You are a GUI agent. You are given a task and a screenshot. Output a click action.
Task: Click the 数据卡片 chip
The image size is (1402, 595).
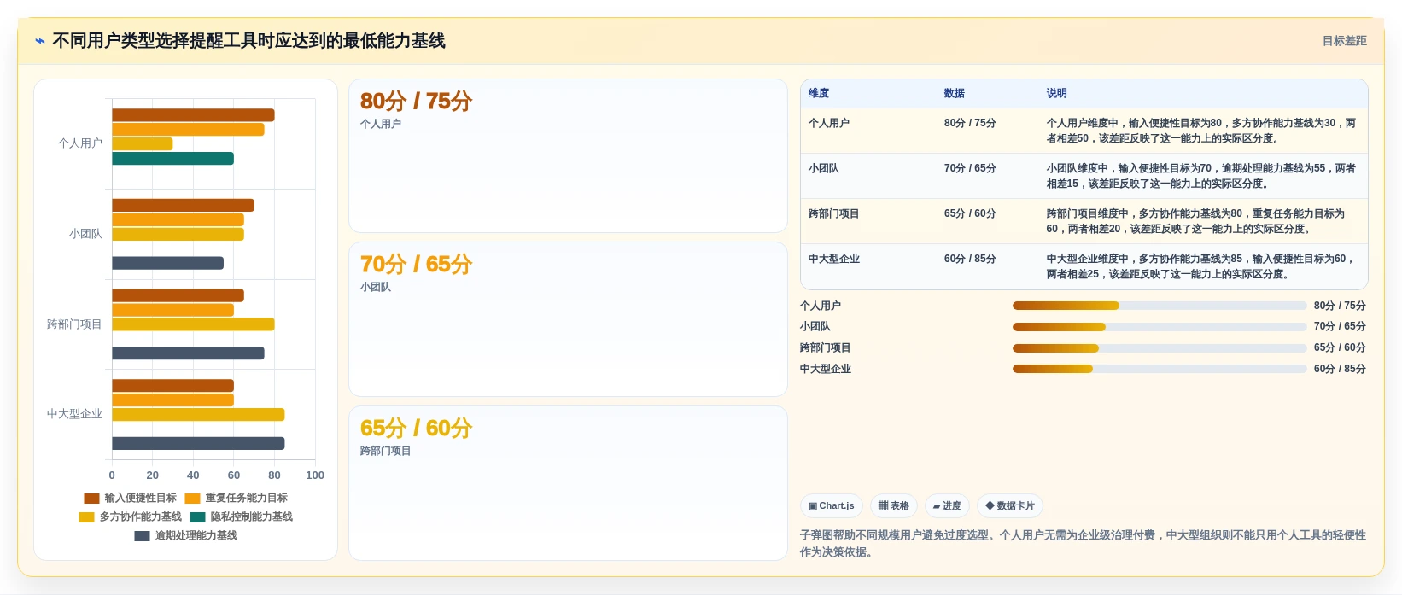coord(1010,505)
